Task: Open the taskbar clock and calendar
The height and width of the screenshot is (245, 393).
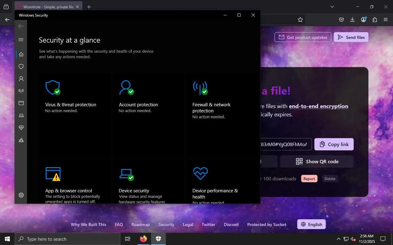Action: 366,239
